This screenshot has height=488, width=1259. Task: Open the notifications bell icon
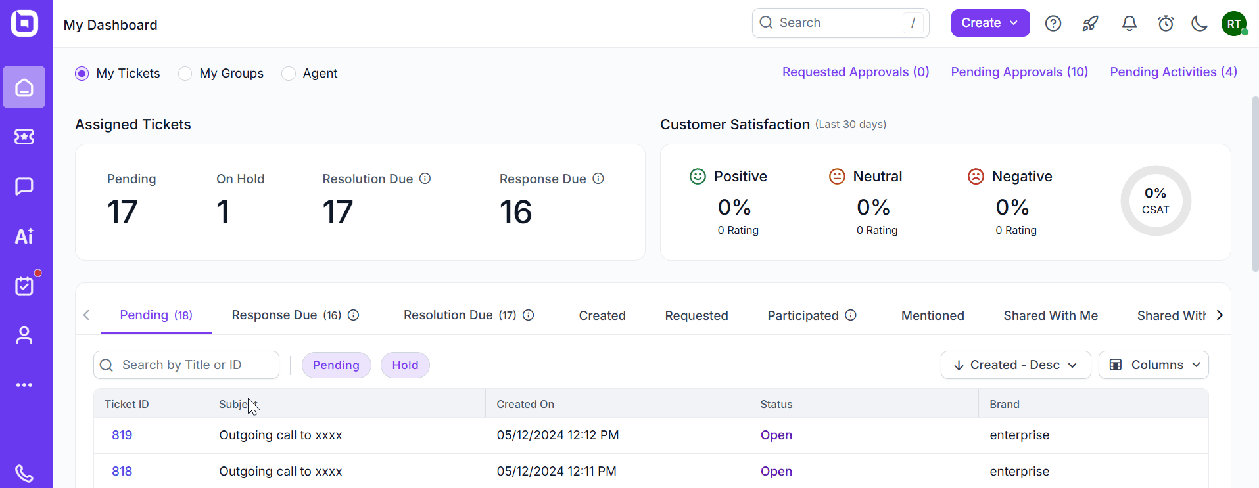click(x=1129, y=24)
